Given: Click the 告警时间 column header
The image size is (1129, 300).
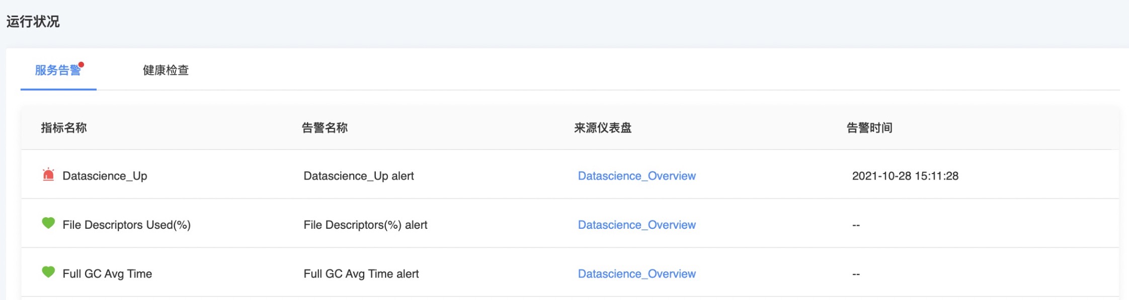Looking at the screenshot, I should pyautogui.click(x=869, y=128).
